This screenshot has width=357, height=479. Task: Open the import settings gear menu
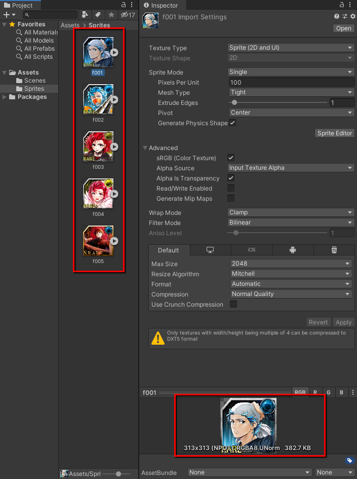point(353,17)
